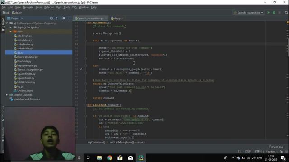Click the de.py breadcrumb in navigation bar

point(17,13)
